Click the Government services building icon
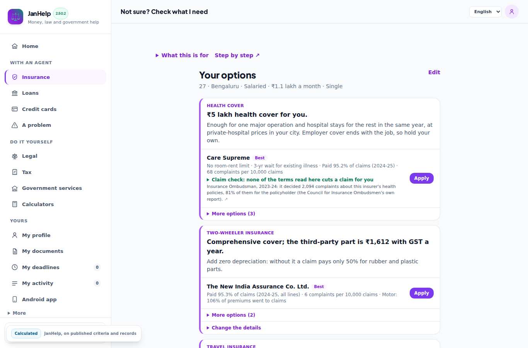The width and height of the screenshot is (528, 348). point(15,188)
